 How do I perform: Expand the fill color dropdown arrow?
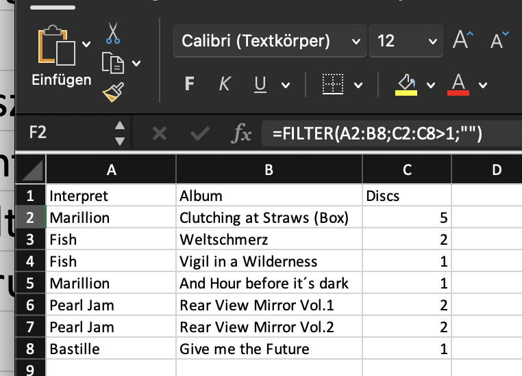(431, 85)
